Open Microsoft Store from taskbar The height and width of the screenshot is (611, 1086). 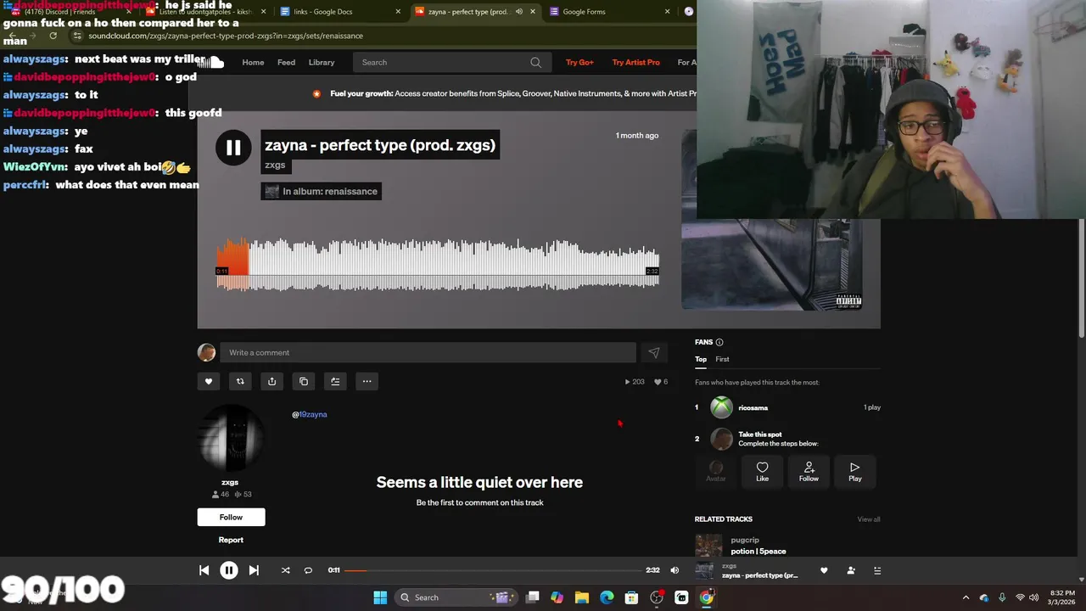coord(631,597)
